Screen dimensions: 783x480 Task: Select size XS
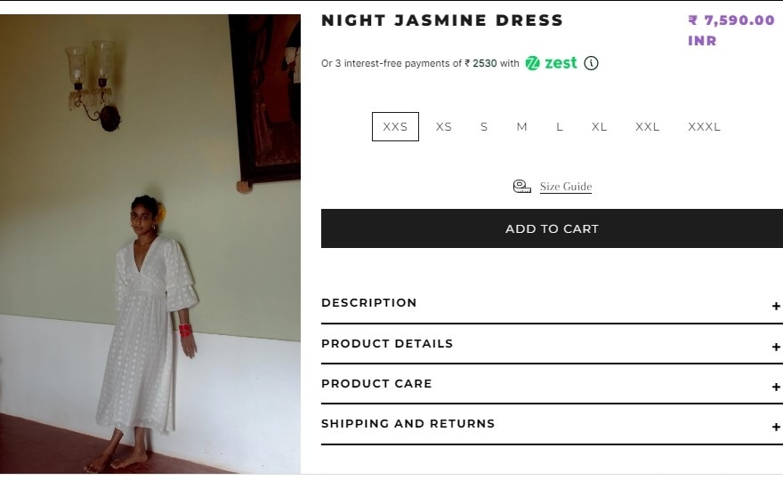tap(444, 126)
